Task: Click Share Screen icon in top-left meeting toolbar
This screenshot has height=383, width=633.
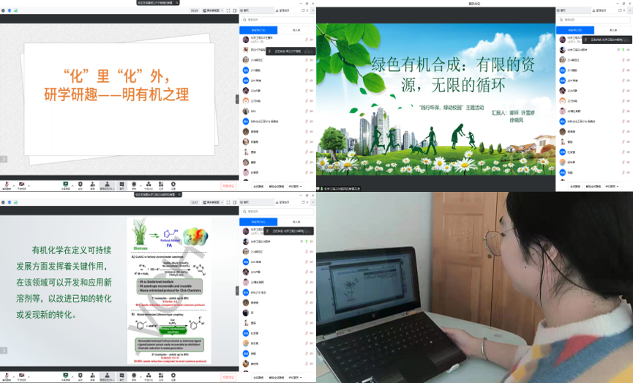Action: click(x=66, y=184)
